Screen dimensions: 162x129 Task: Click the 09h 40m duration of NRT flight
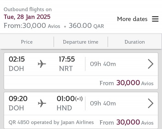point(103,64)
